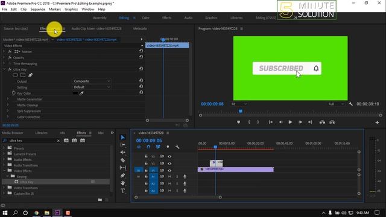Expand the Video Transitions folder

(x=4, y=187)
